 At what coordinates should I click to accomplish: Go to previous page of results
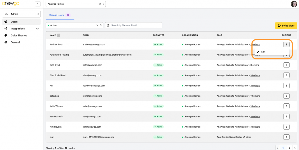pos(278,148)
